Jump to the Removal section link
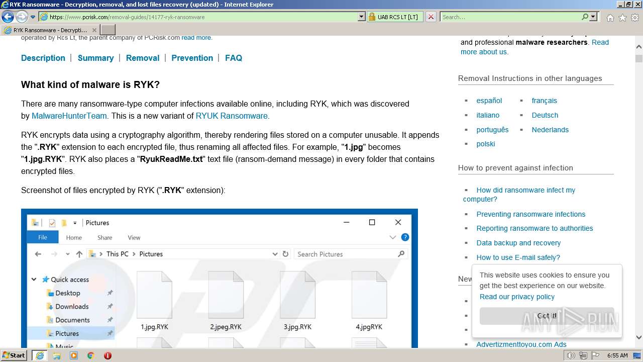643x362 pixels. click(x=143, y=58)
